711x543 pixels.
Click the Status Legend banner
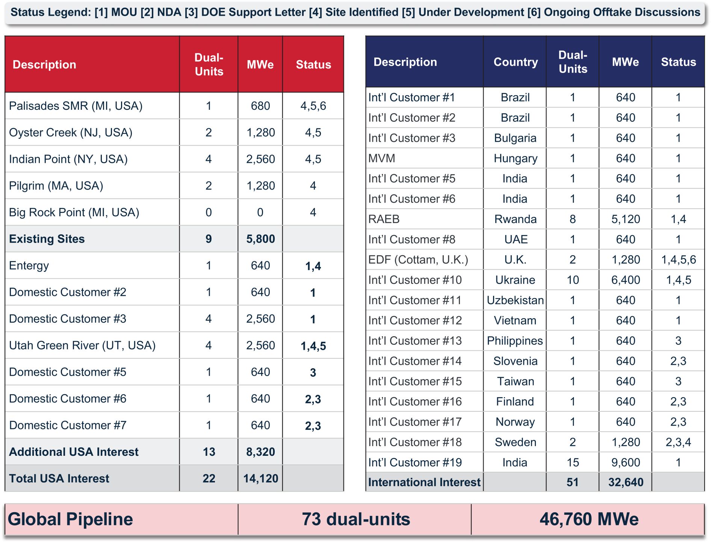pos(355,12)
